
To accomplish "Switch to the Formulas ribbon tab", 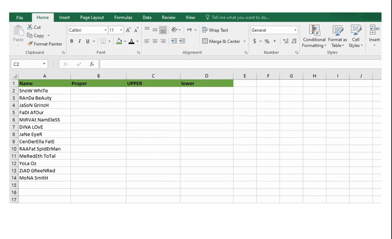I will 123,17.
